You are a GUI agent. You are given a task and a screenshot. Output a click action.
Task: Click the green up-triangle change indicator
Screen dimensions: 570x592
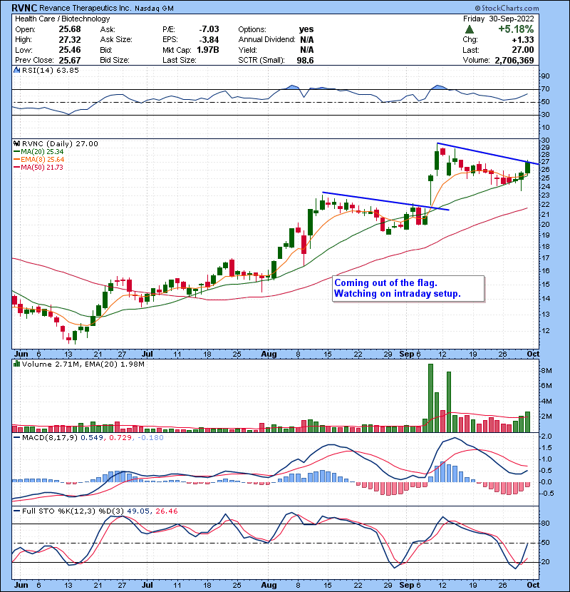(470, 29)
